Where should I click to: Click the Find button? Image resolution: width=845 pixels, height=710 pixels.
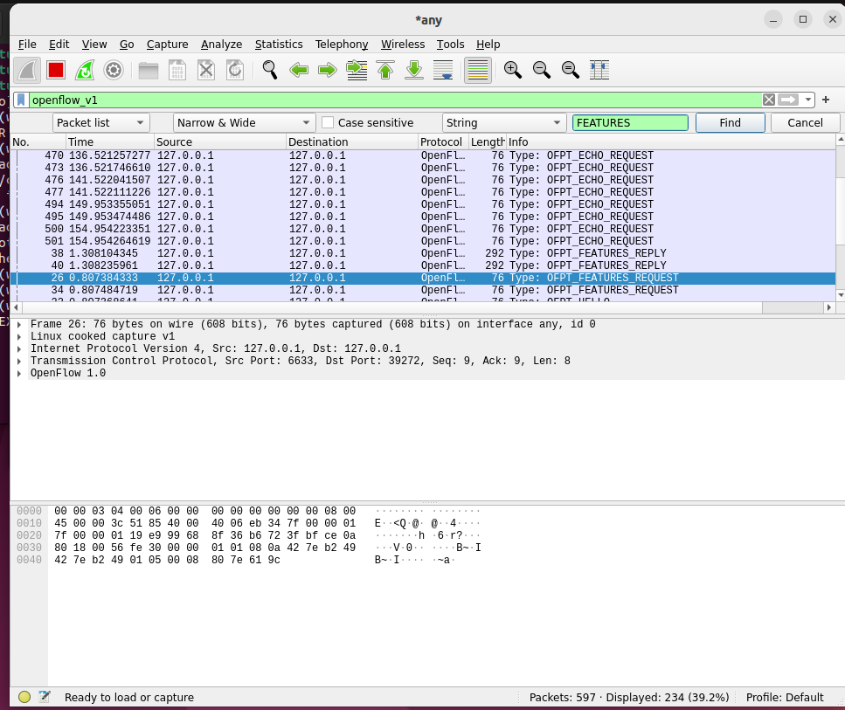(x=731, y=123)
